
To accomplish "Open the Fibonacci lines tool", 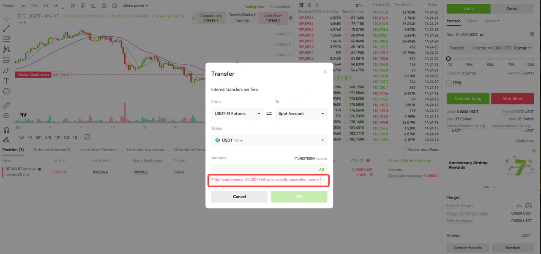I will coord(6,39).
